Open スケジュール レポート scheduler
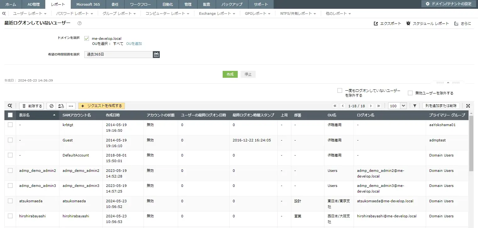Screen dimensions: 478x228 pos(427,24)
